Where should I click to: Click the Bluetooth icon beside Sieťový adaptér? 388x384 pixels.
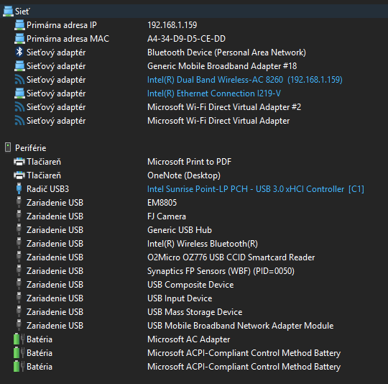19,52
